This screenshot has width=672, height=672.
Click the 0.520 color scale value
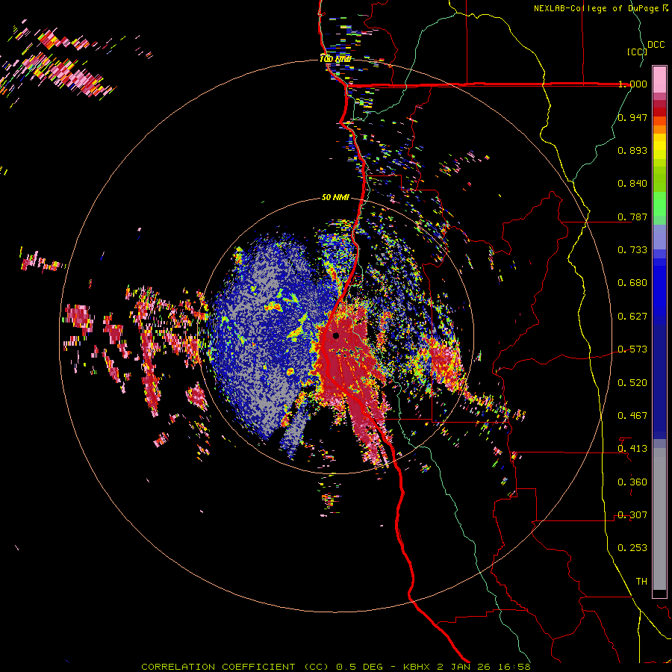[x=632, y=383]
